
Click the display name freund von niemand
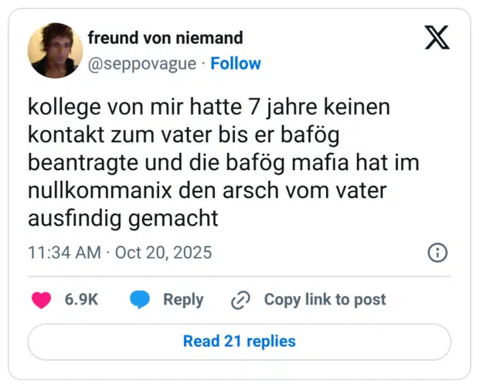[165, 37]
